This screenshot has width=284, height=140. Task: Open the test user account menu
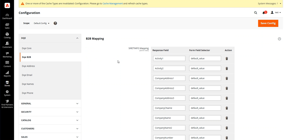pyautogui.click(x=276, y=13)
